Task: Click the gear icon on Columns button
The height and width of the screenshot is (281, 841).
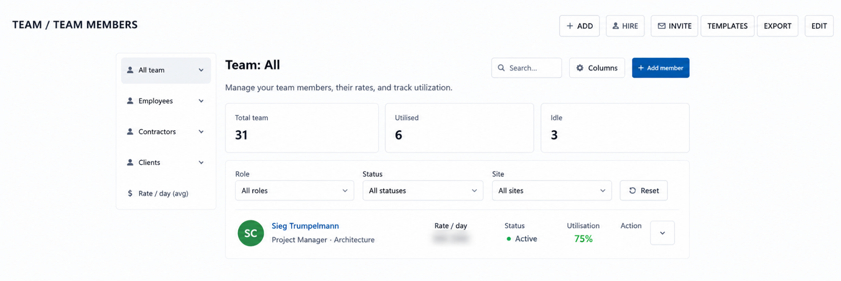Action: click(580, 68)
